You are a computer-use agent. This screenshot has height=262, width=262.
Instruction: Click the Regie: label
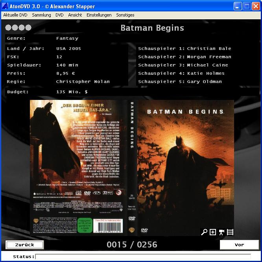pos(16,82)
